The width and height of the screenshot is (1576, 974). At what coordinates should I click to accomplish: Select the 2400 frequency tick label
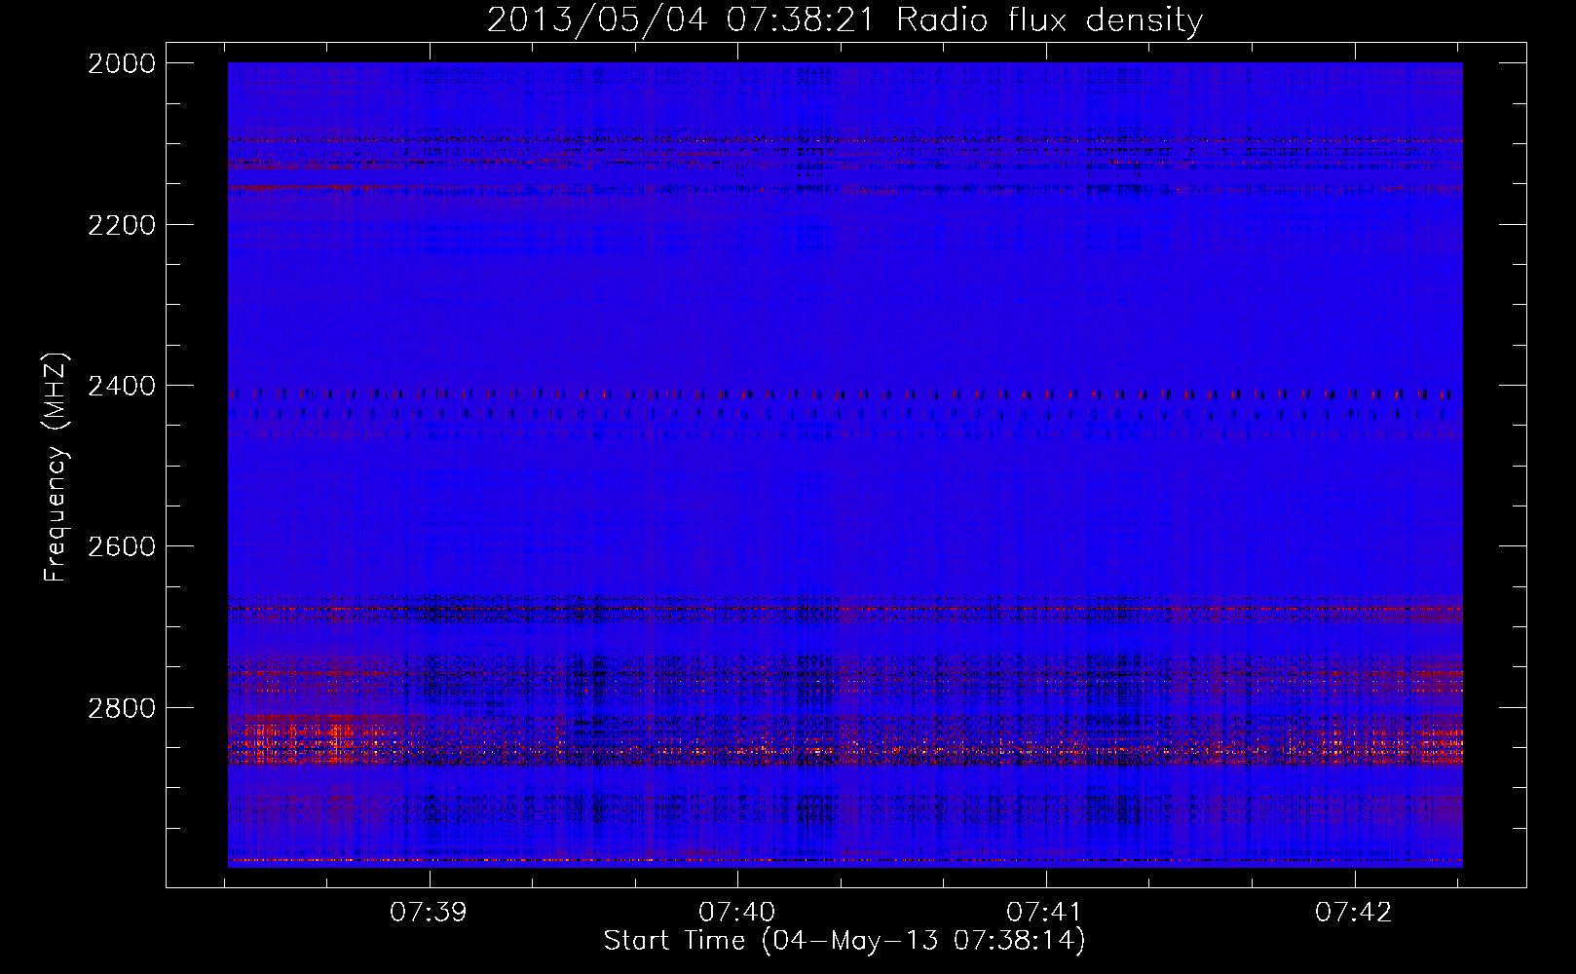pos(122,387)
